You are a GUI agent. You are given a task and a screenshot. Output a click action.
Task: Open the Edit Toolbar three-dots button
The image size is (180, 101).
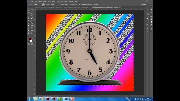coord(29,36)
